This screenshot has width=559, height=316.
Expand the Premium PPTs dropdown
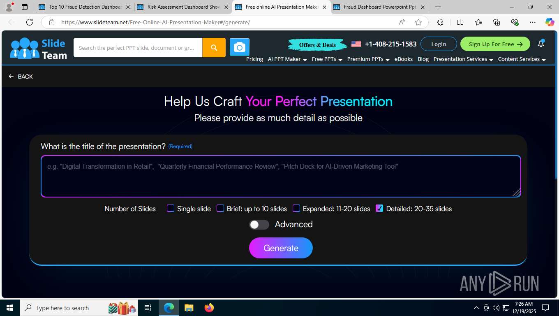tap(368, 59)
